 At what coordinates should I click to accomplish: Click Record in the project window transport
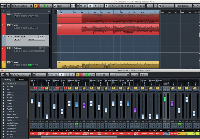coord(101,6)
